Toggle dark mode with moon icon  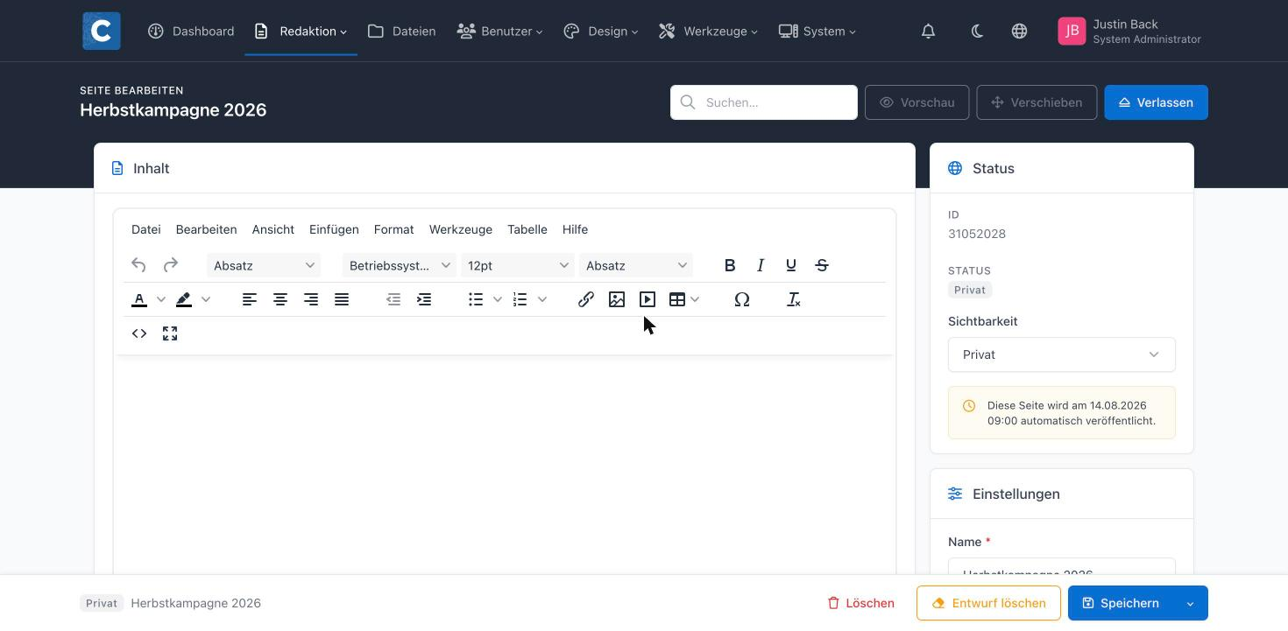point(977,31)
